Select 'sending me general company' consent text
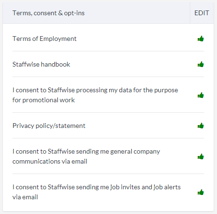This screenshot has width=217, height=214. point(118,151)
